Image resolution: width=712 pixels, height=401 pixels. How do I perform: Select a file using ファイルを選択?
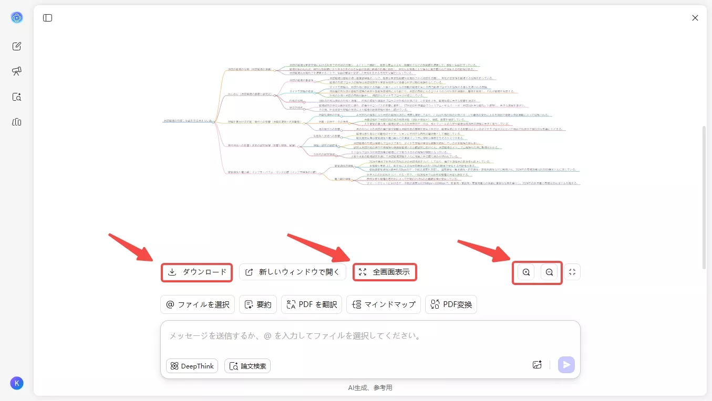198,304
